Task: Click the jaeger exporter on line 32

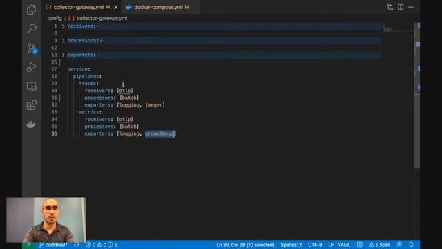Action: tap(153, 105)
